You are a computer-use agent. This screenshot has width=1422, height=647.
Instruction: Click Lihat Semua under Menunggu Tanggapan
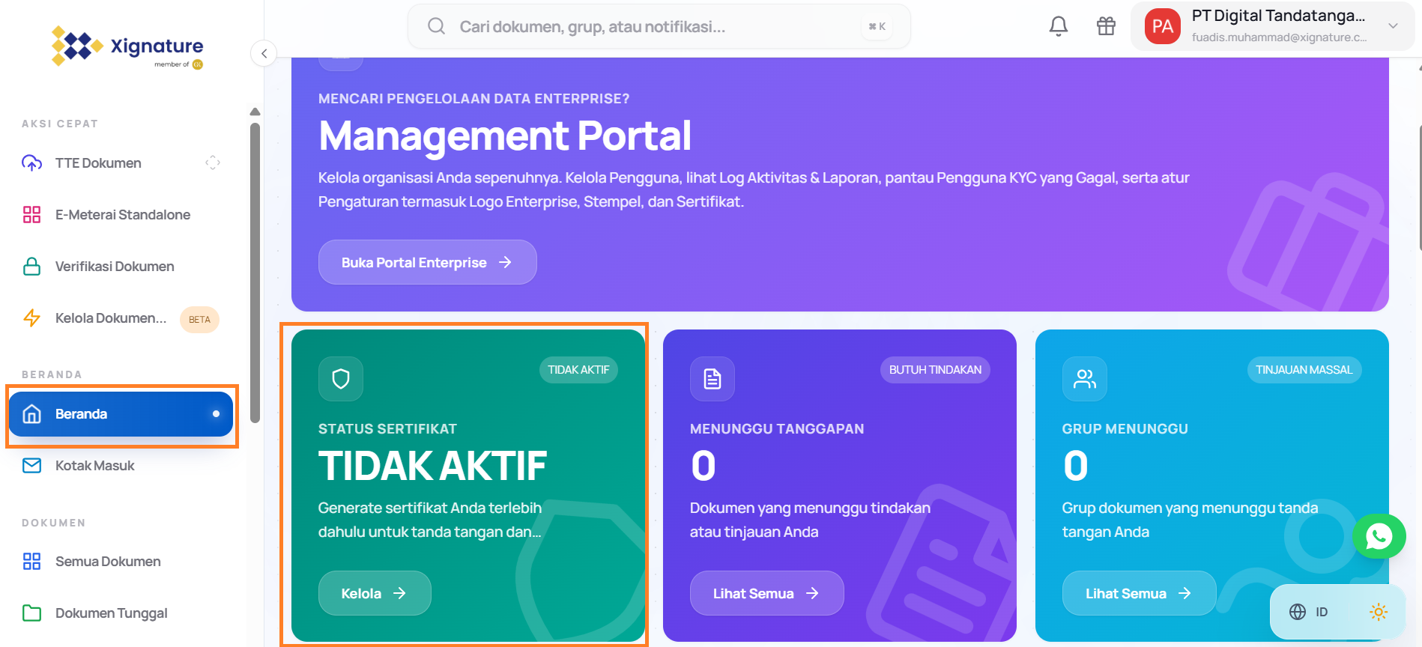pyautogui.click(x=766, y=593)
